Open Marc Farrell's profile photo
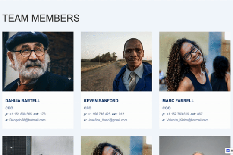This screenshot has height=155, width=233. [195, 62]
